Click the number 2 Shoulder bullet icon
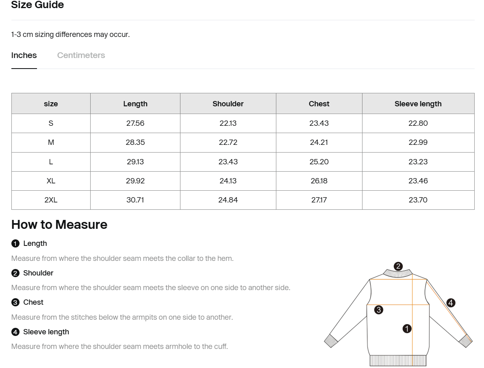The width and height of the screenshot is (484, 368). click(15, 273)
